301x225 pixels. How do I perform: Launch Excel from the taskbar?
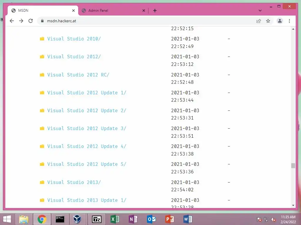click(115, 219)
